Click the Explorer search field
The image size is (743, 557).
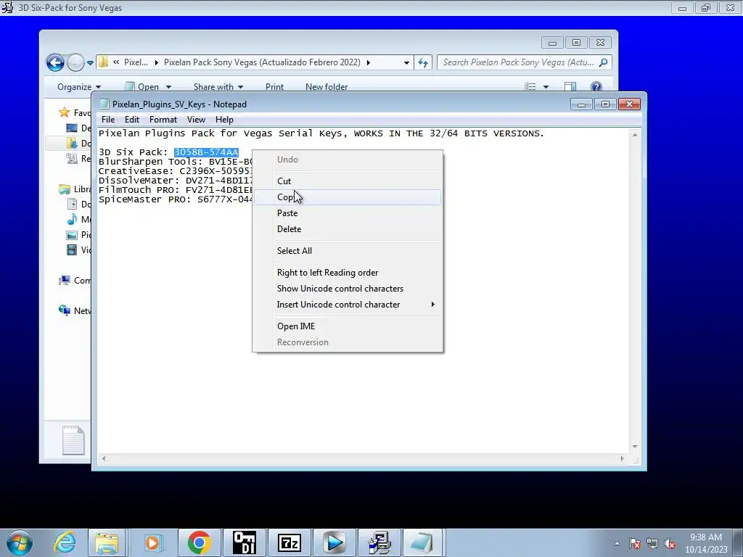tap(518, 62)
